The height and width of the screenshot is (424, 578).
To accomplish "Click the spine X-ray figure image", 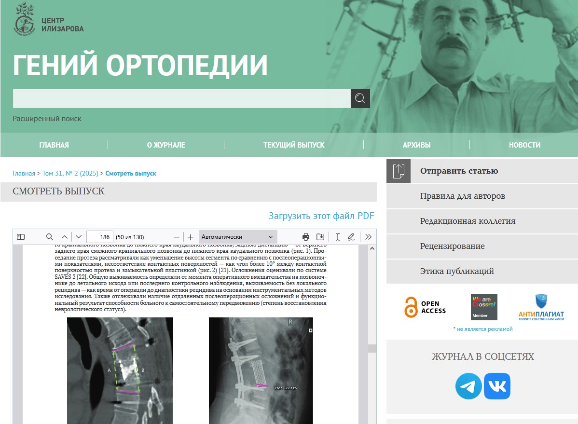I will tap(261, 370).
